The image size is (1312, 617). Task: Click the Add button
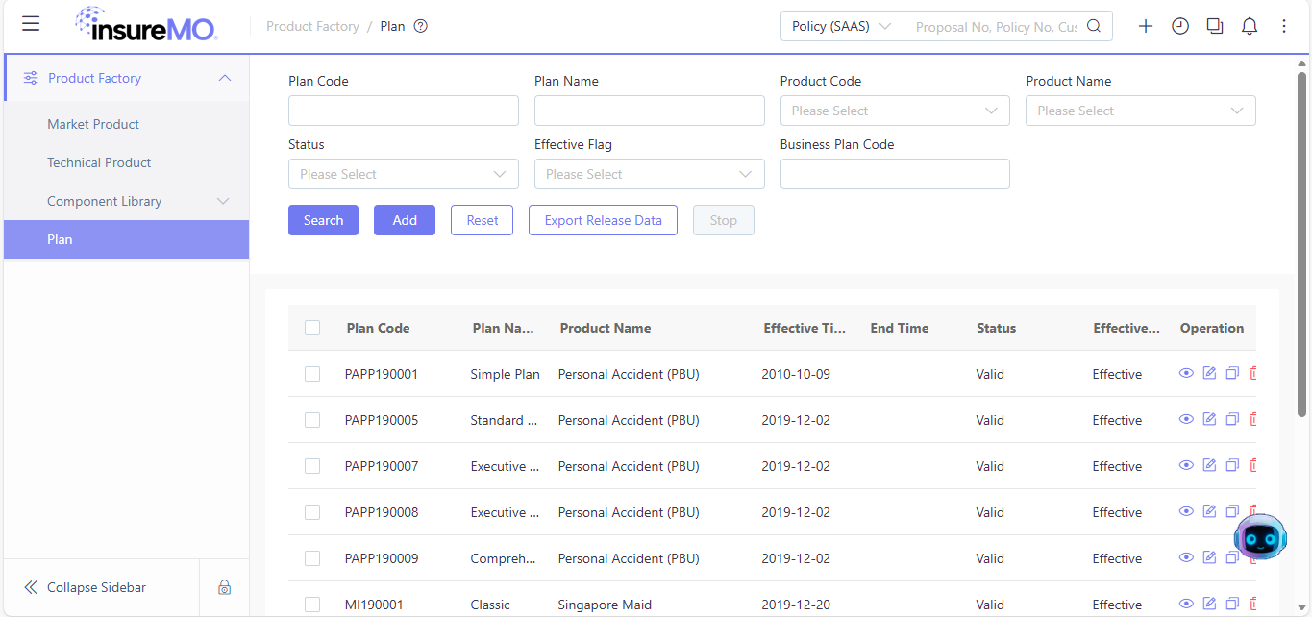[x=405, y=220]
